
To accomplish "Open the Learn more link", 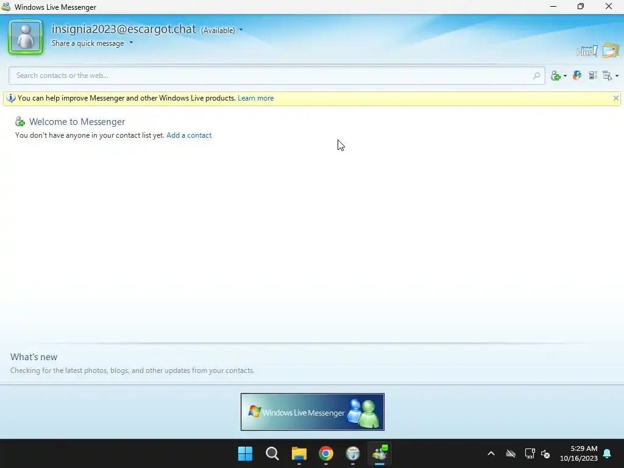I will click(x=255, y=98).
